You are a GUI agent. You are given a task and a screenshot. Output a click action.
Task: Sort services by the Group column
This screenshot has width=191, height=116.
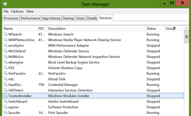[174, 29]
